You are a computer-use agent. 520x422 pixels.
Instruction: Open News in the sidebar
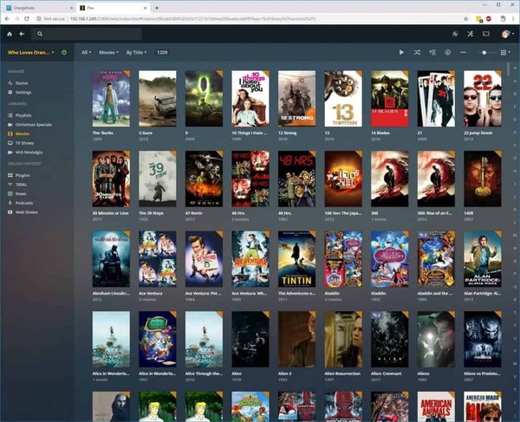point(21,194)
